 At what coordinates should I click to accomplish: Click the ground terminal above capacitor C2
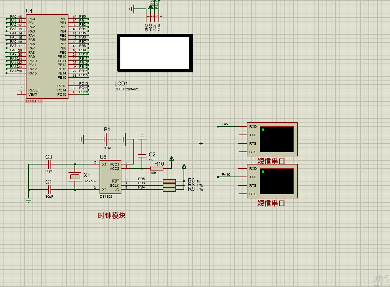click(x=142, y=137)
